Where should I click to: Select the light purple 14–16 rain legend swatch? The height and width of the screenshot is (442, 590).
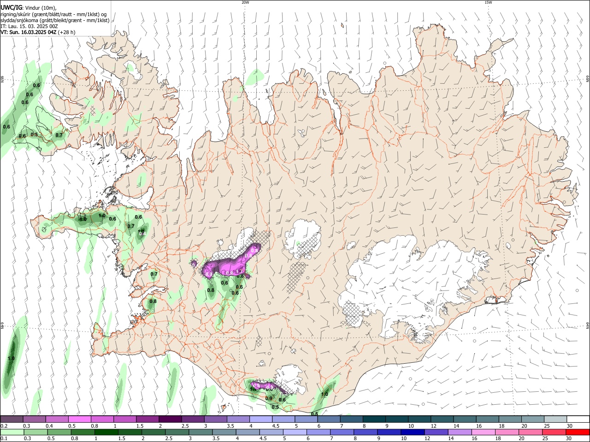point(460,432)
